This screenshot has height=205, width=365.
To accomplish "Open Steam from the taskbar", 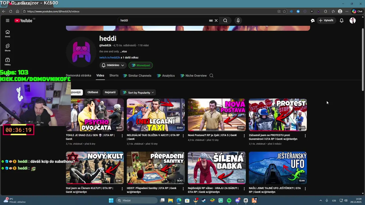I will pos(204,200).
